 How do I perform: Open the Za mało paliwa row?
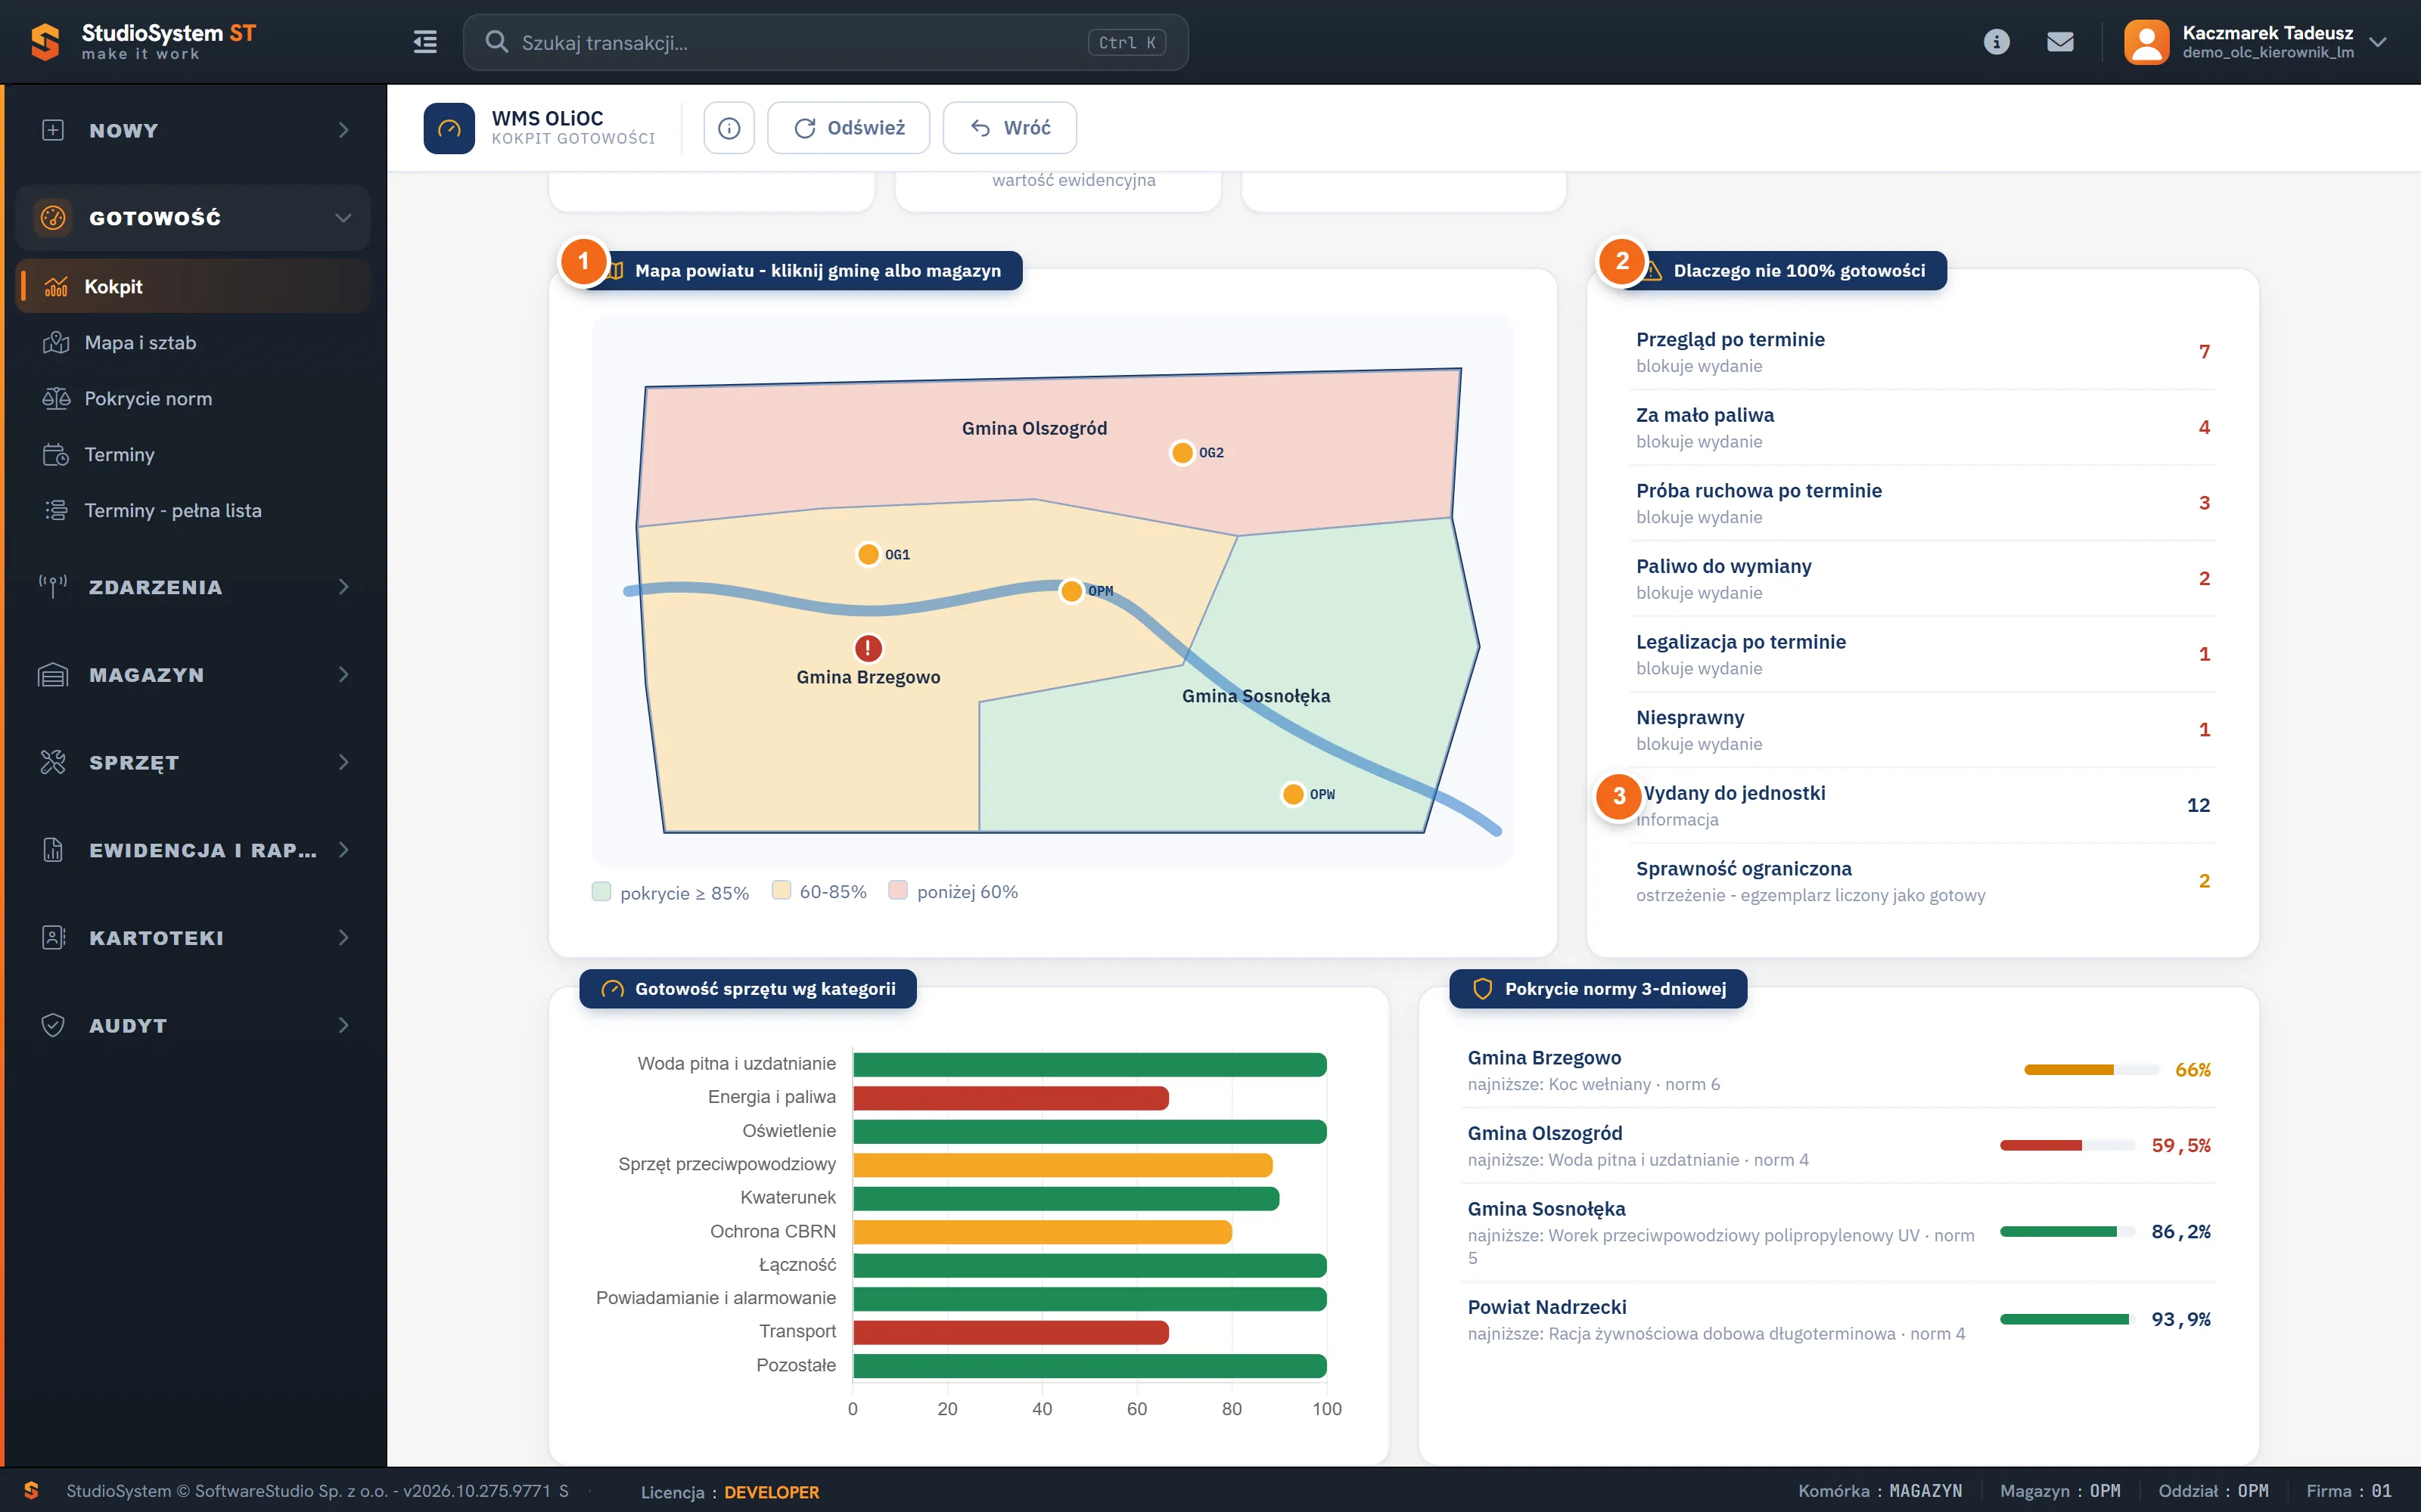coord(1922,428)
